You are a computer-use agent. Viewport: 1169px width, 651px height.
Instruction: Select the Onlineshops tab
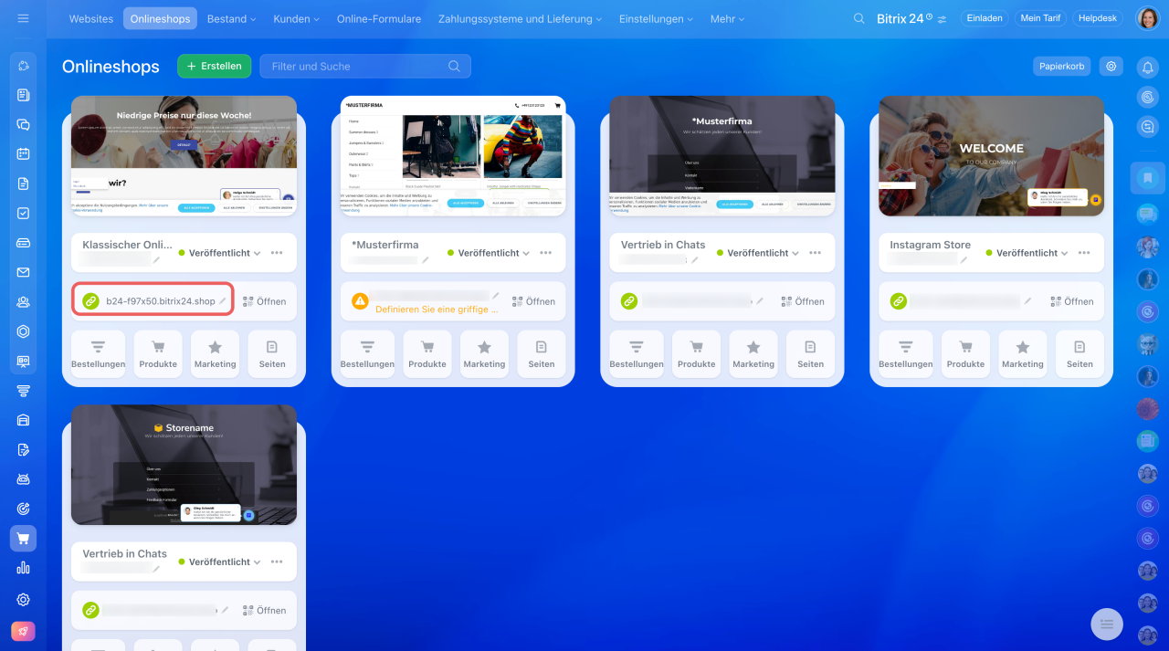[x=160, y=18]
